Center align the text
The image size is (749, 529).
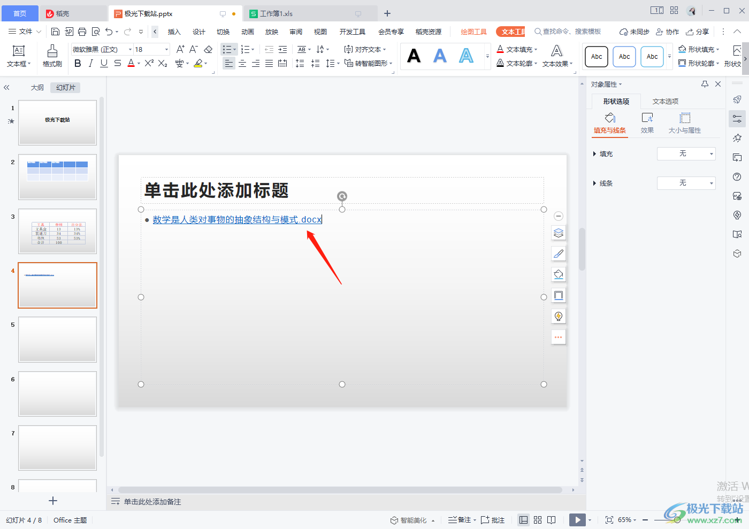[x=242, y=64]
